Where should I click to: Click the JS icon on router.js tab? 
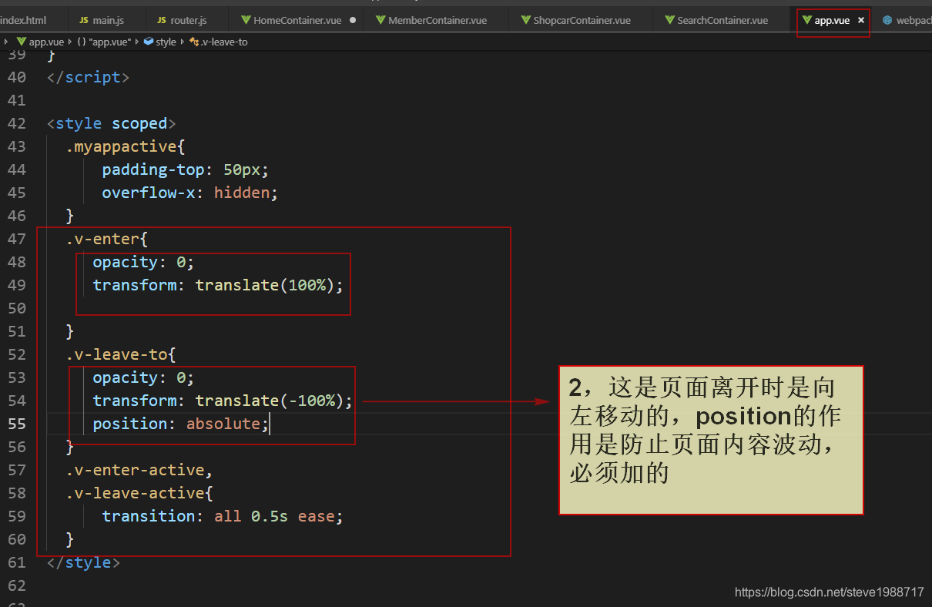pyautogui.click(x=161, y=20)
